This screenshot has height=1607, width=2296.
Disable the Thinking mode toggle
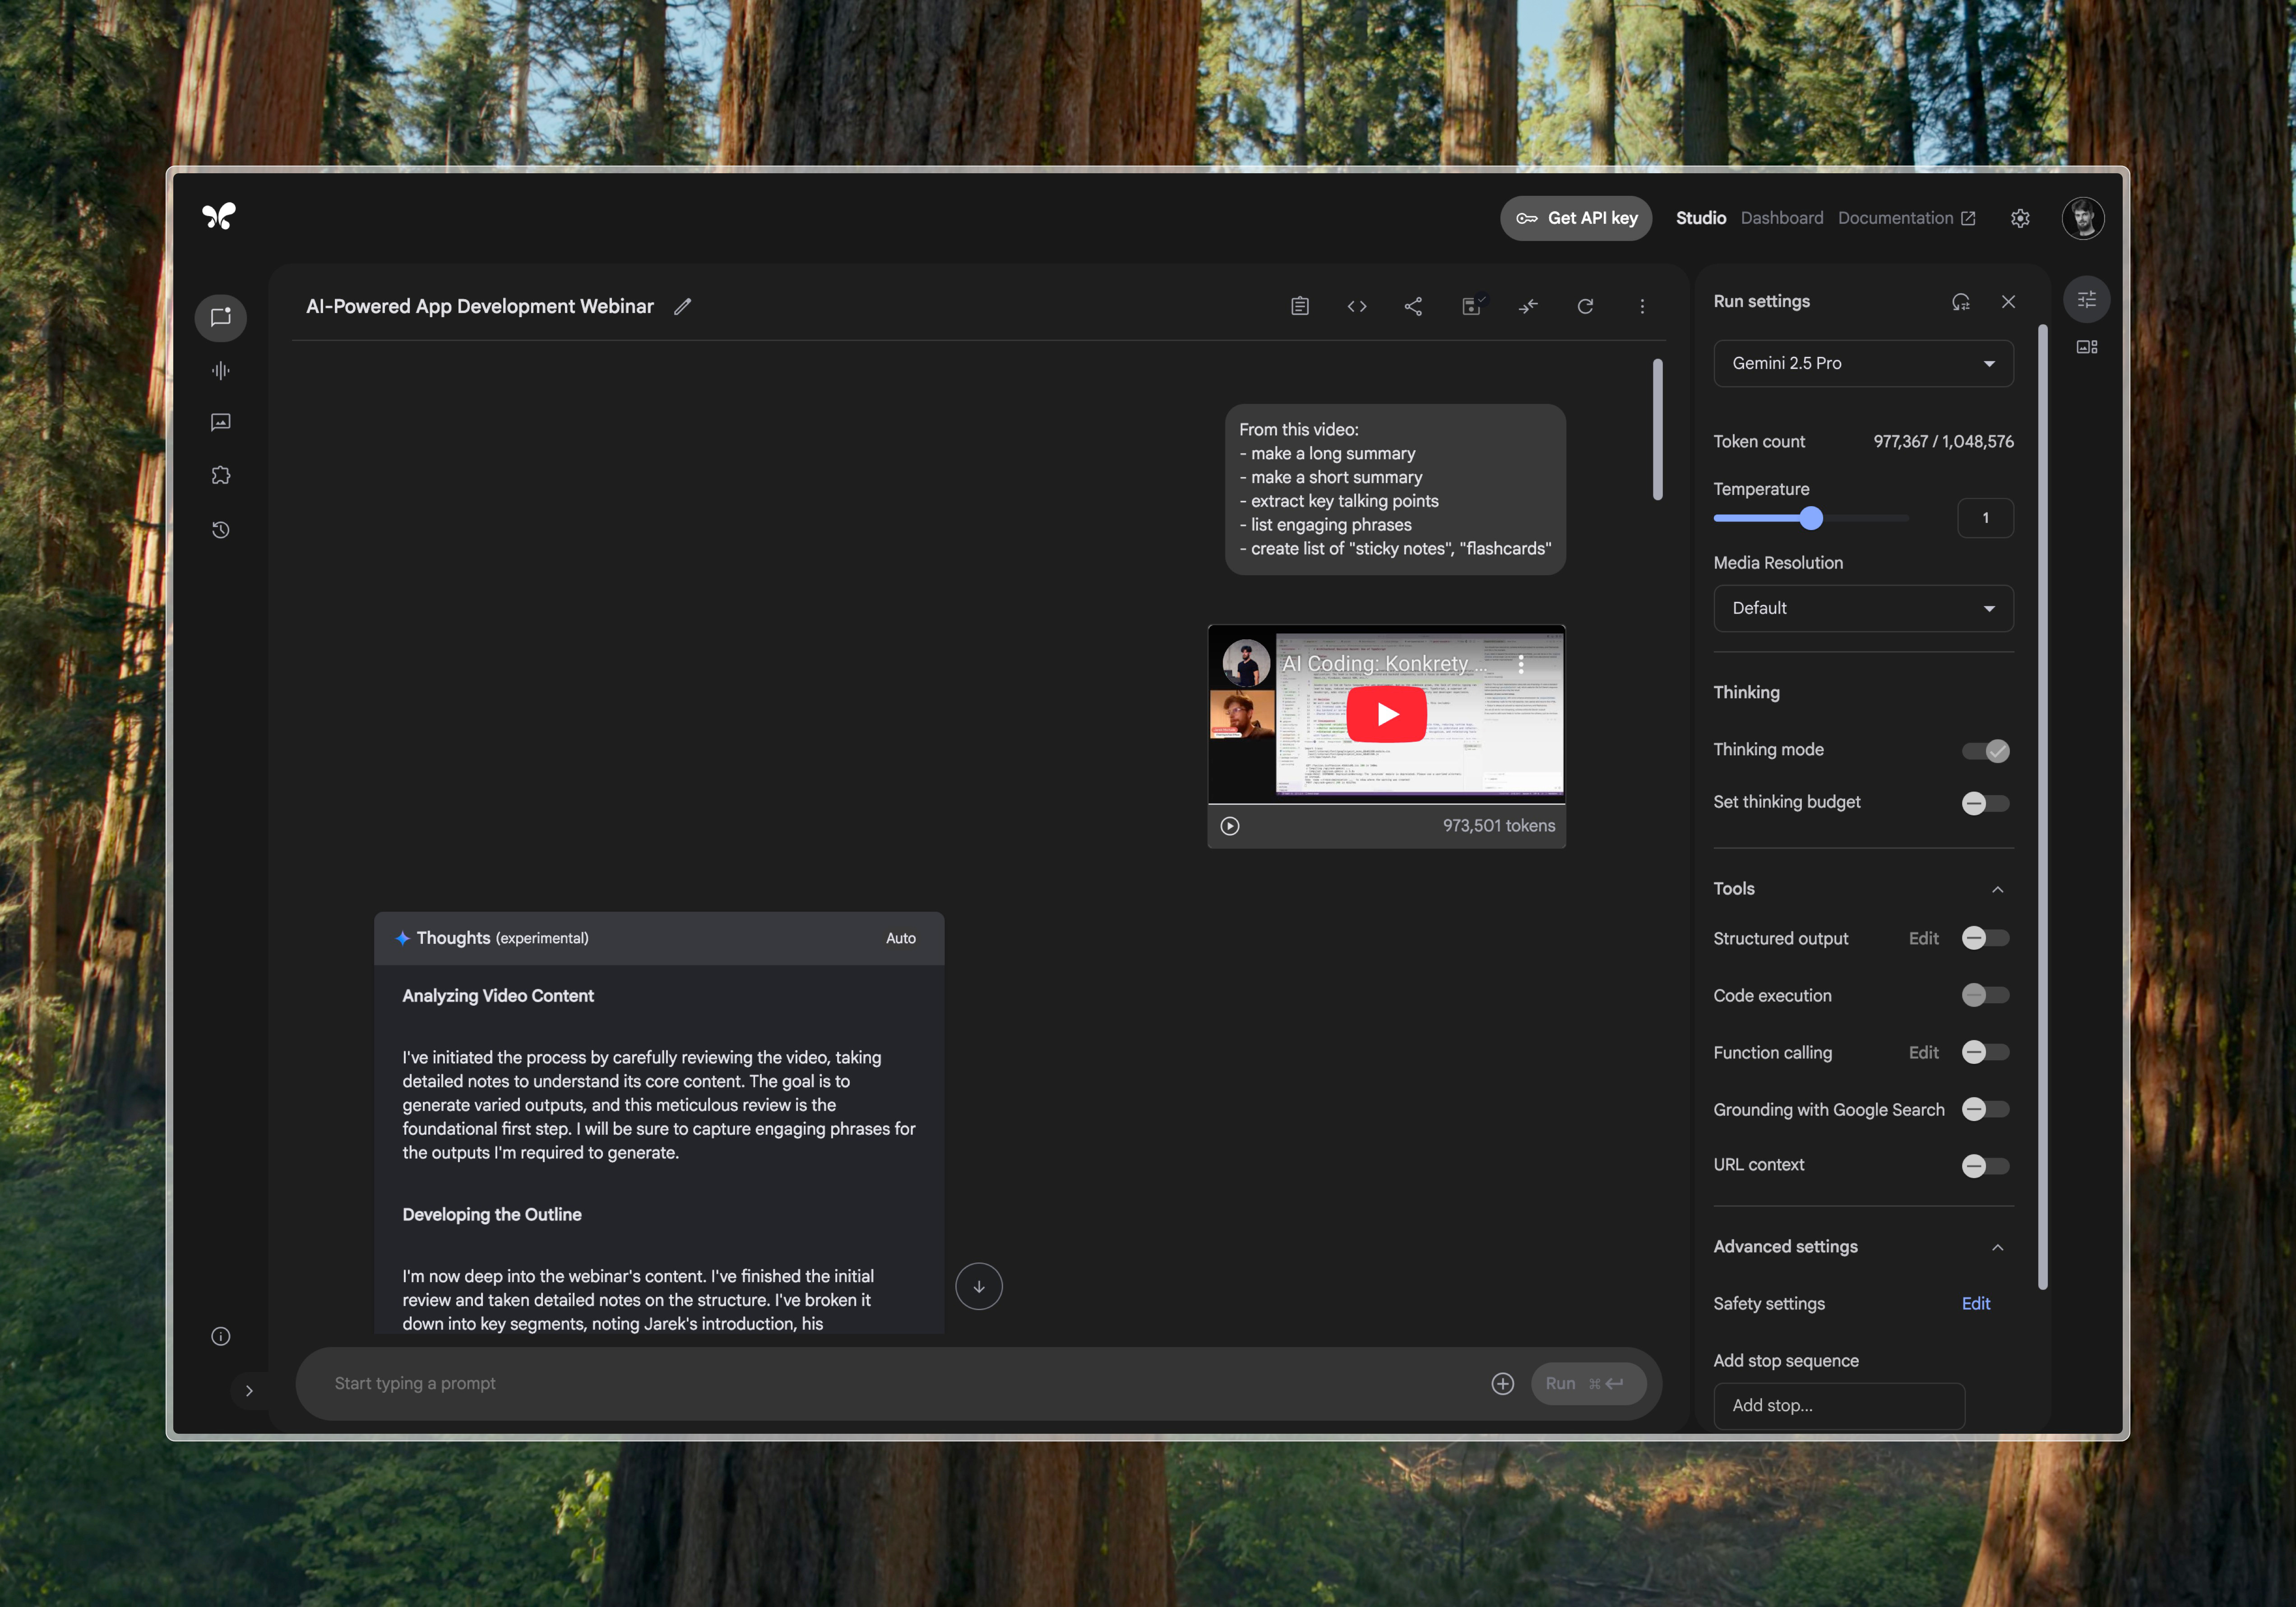click(1986, 751)
